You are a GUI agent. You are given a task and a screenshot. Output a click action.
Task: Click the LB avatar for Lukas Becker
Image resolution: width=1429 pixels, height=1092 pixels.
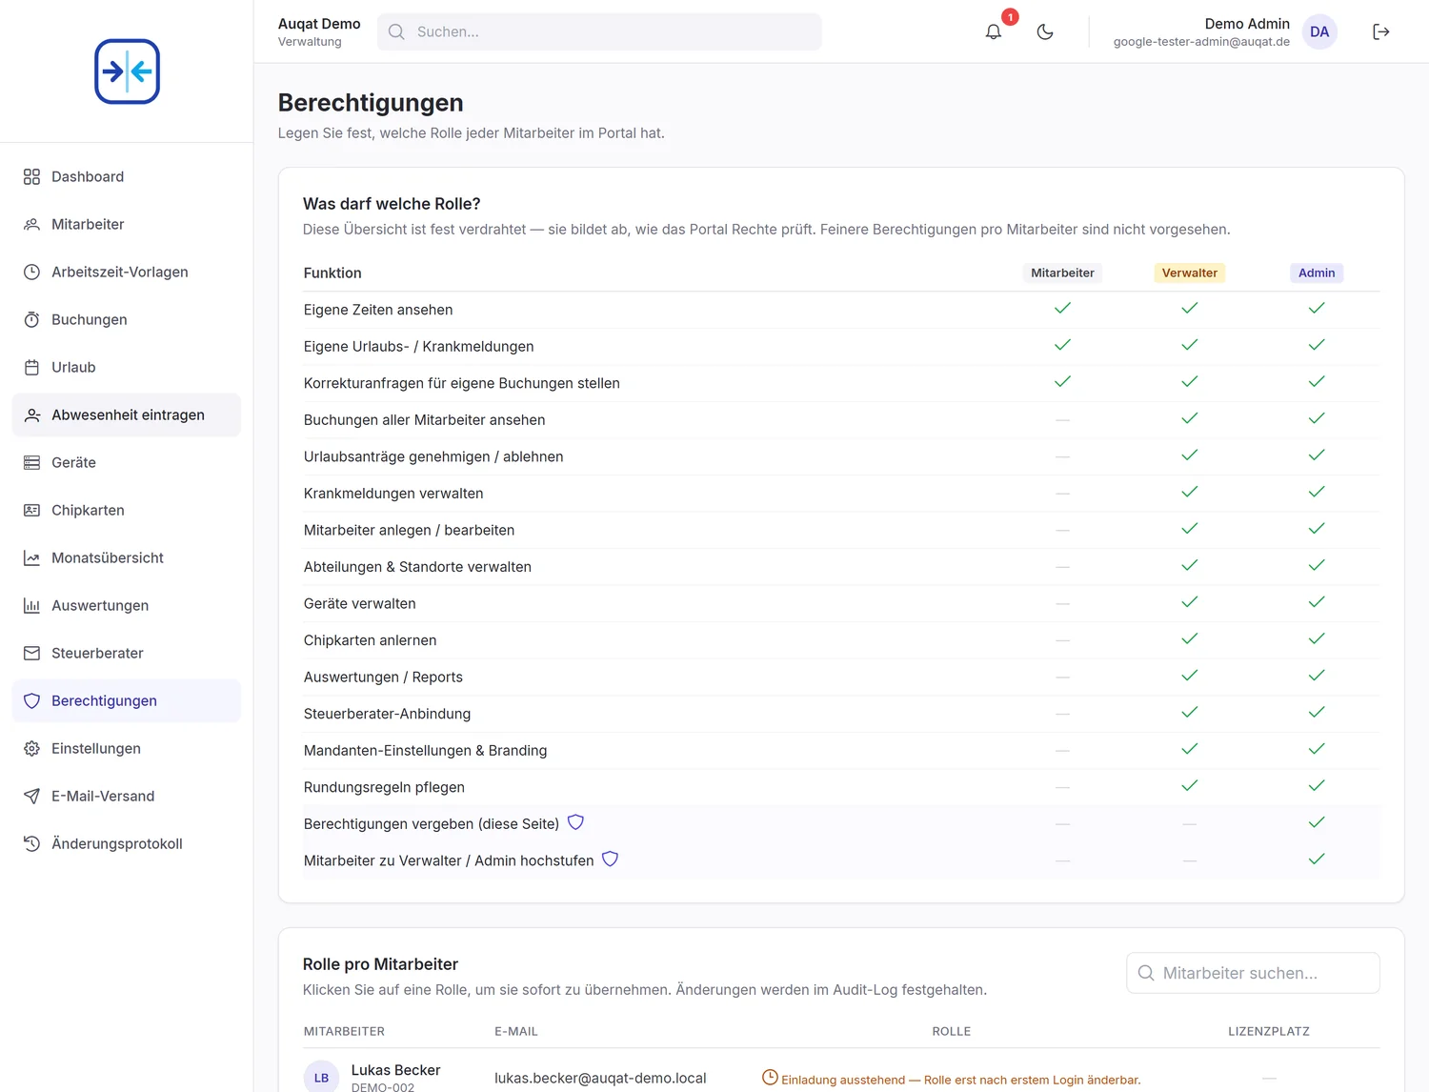321,1078
